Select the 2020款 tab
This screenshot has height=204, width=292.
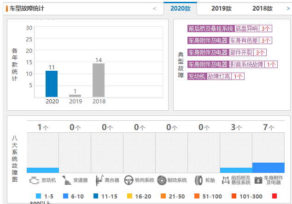click(180, 9)
